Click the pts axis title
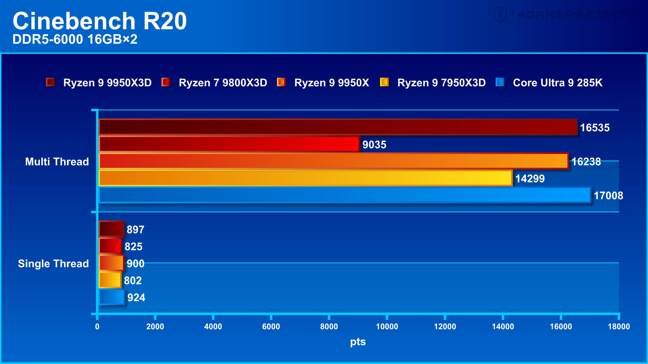The image size is (648, 364). (358, 342)
